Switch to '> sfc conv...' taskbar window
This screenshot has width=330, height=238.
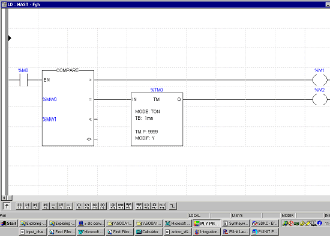(x=91, y=223)
